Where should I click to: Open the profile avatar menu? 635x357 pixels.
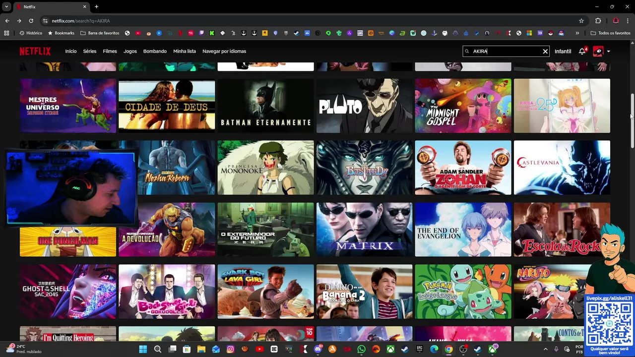click(x=598, y=51)
